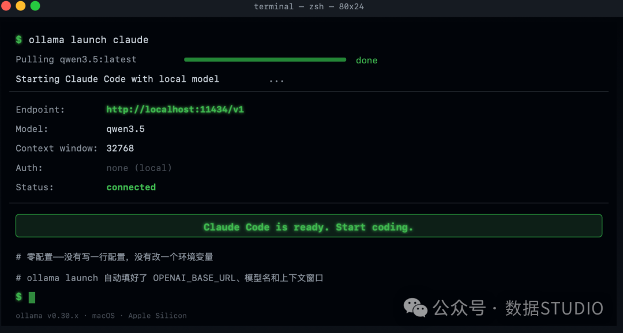The width and height of the screenshot is (623, 333).
Task: Select the comment line starting with "# 零配置"
Action: pyautogui.click(x=114, y=257)
